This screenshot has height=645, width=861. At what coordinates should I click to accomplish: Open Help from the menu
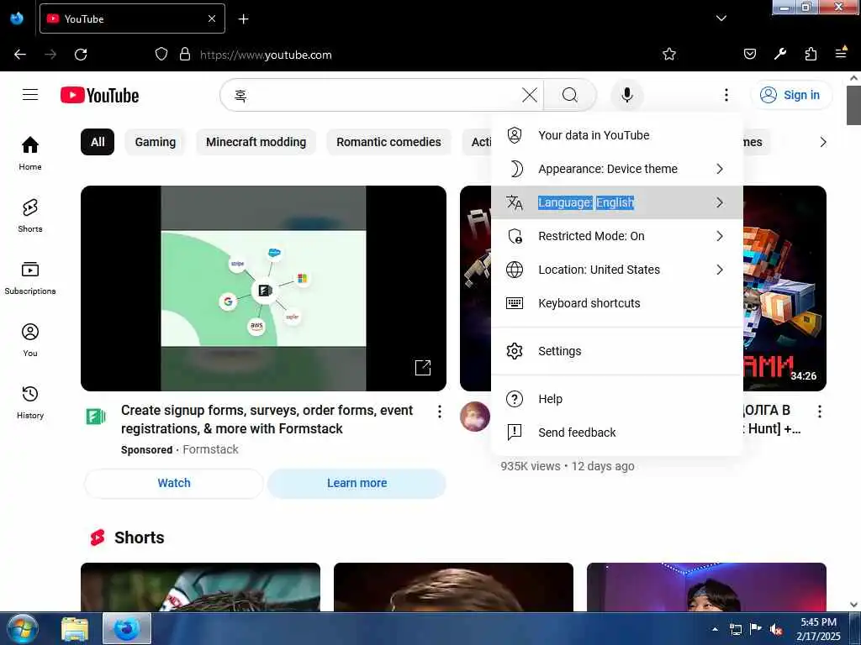(617, 399)
